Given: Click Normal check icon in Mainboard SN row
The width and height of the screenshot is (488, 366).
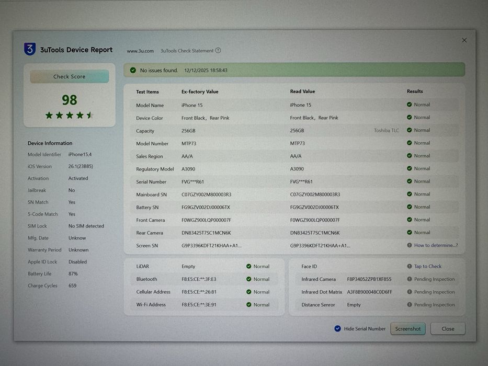Looking at the screenshot, I should 409,194.
